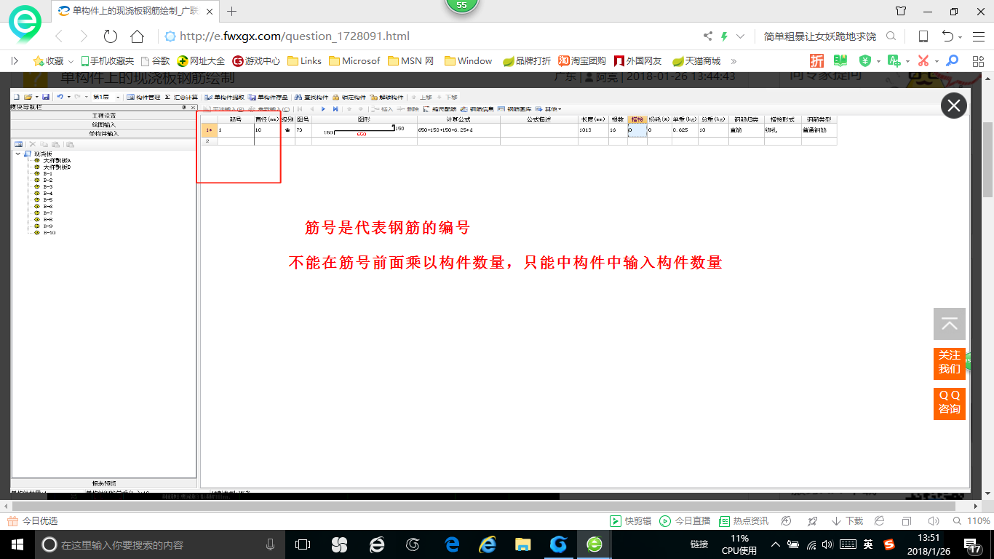The height and width of the screenshot is (559, 994).
Task: Open the 游戏中心 bookmark
Action: pyautogui.click(x=256, y=61)
